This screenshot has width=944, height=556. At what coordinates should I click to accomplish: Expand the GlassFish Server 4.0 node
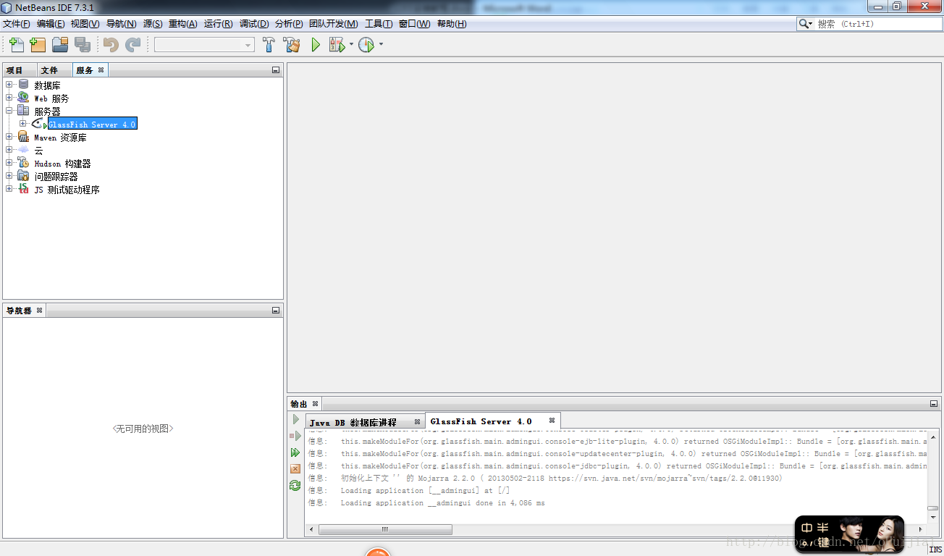(x=22, y=124)
